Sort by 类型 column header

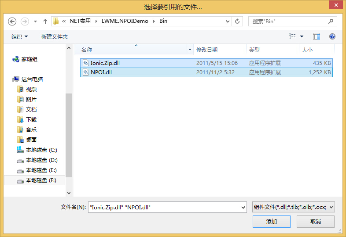click(x=273, y=50)
